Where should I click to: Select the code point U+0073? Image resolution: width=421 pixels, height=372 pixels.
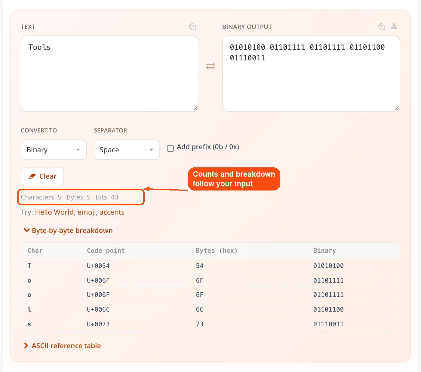point(98,324)
